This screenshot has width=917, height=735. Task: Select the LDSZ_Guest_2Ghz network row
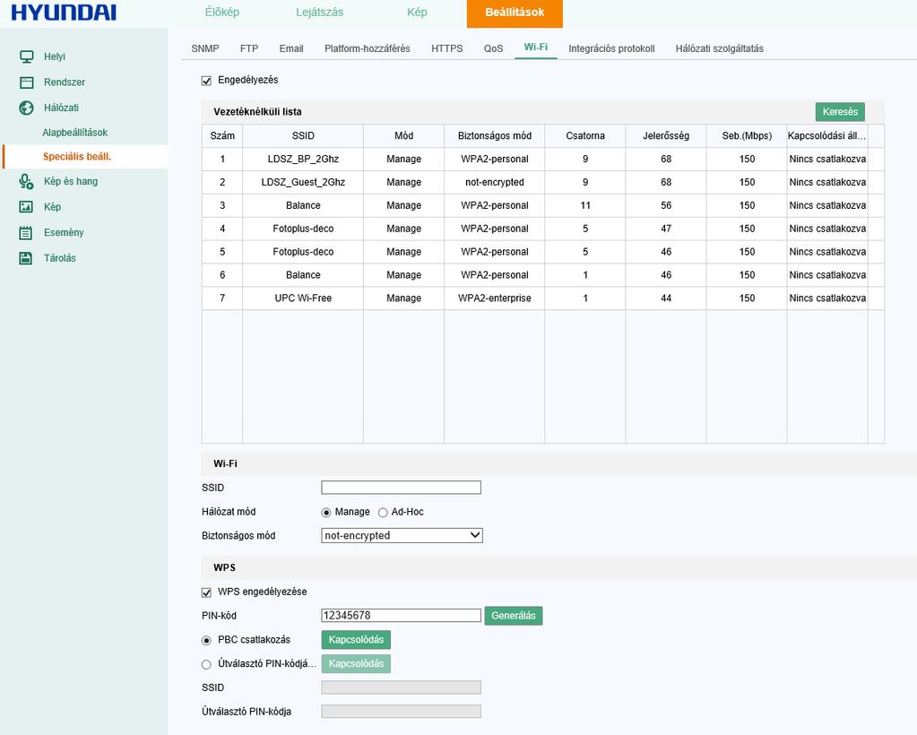(x=542, y=183)
